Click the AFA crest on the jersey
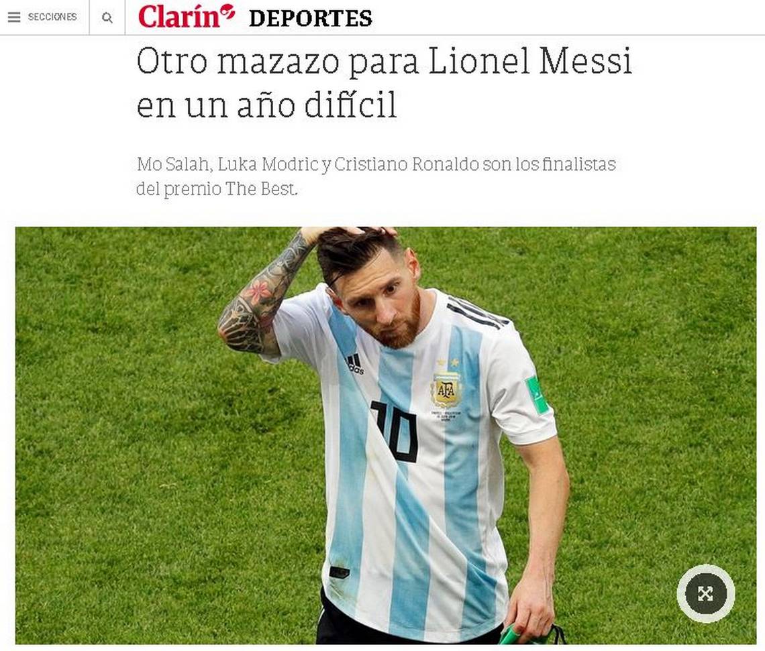Viewport: 765px width, 651px height. click(x=446, y=389)
